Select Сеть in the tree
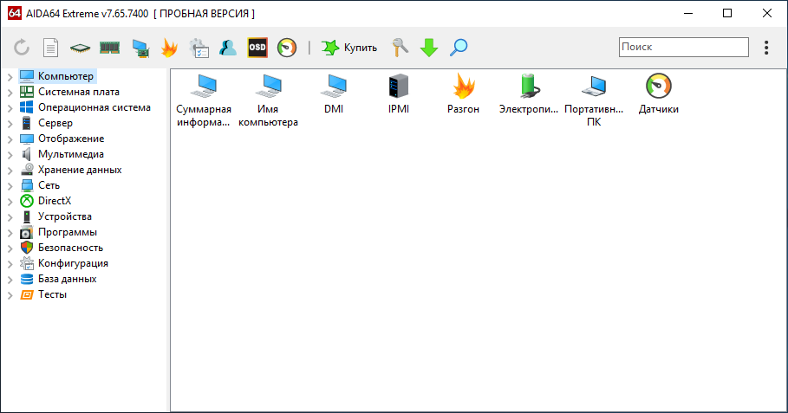This screenshot has width=788, height=413. tap(49, 185)
